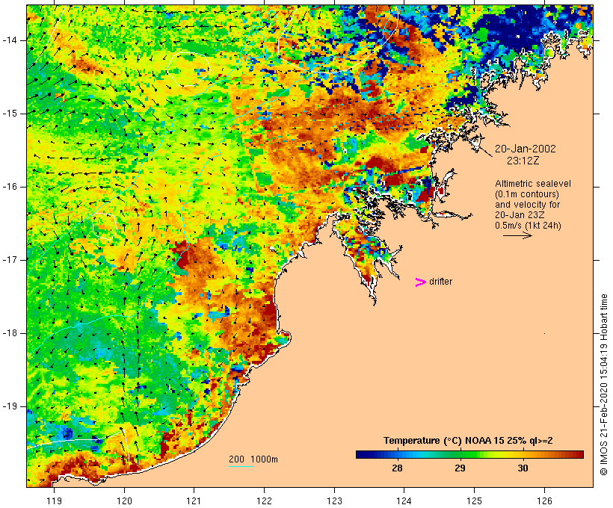
Task: Click the white closed contour near 121°E, 14.4°S
Action: click(x=189, y=69)
